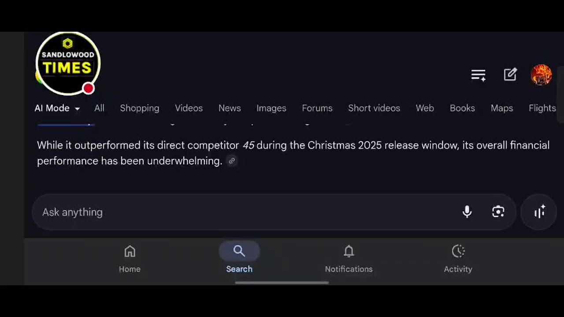Open AI Mode history list icon

[x=478, y=75]
